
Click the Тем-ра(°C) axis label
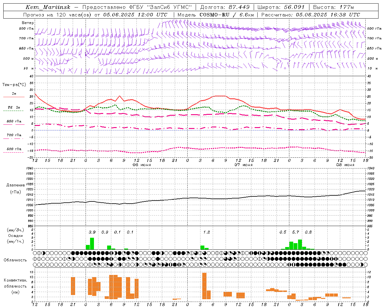pyautogui.click(x=14, y=85)
